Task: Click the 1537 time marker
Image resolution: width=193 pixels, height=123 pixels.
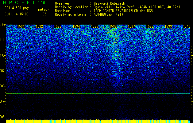Action: [x=131, y=26]
